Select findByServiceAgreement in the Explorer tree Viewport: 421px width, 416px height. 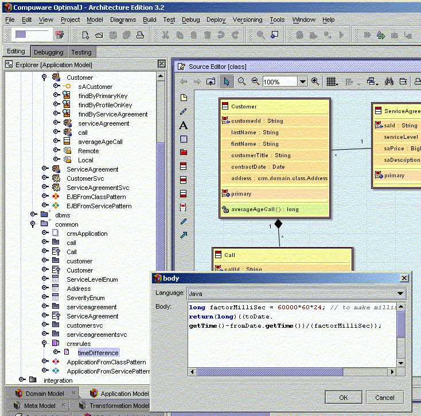(113, 114)
